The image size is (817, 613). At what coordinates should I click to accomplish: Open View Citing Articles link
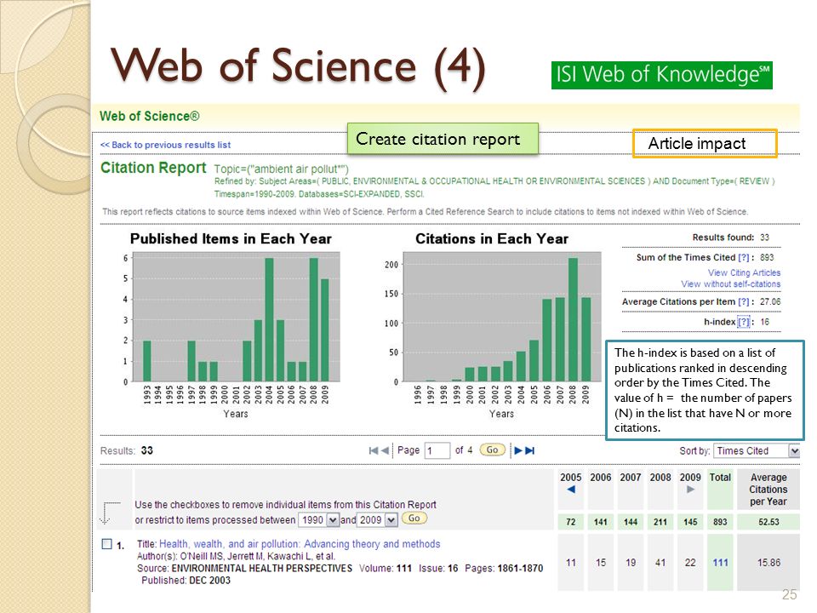[744, 272]
